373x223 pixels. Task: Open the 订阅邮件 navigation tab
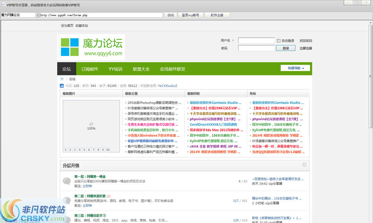(x=90, y=69)
